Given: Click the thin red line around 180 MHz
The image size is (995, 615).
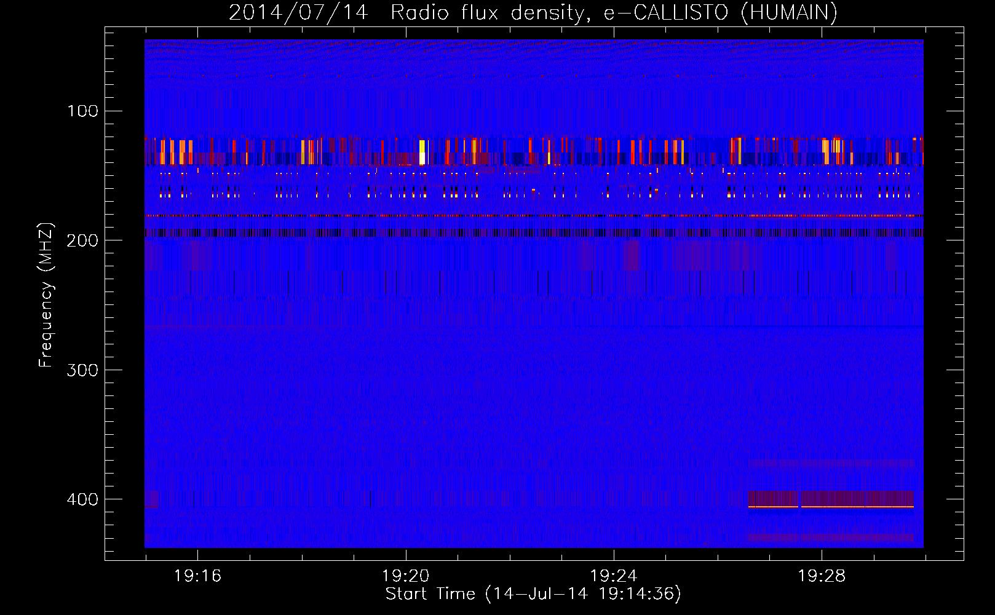Looking at the screenshot, I should coord(533,216).
